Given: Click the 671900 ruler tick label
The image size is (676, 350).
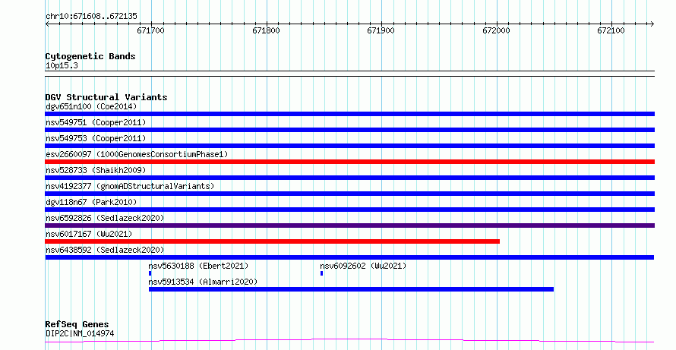Looking at the screenshot, I should (x=381, y=30).
